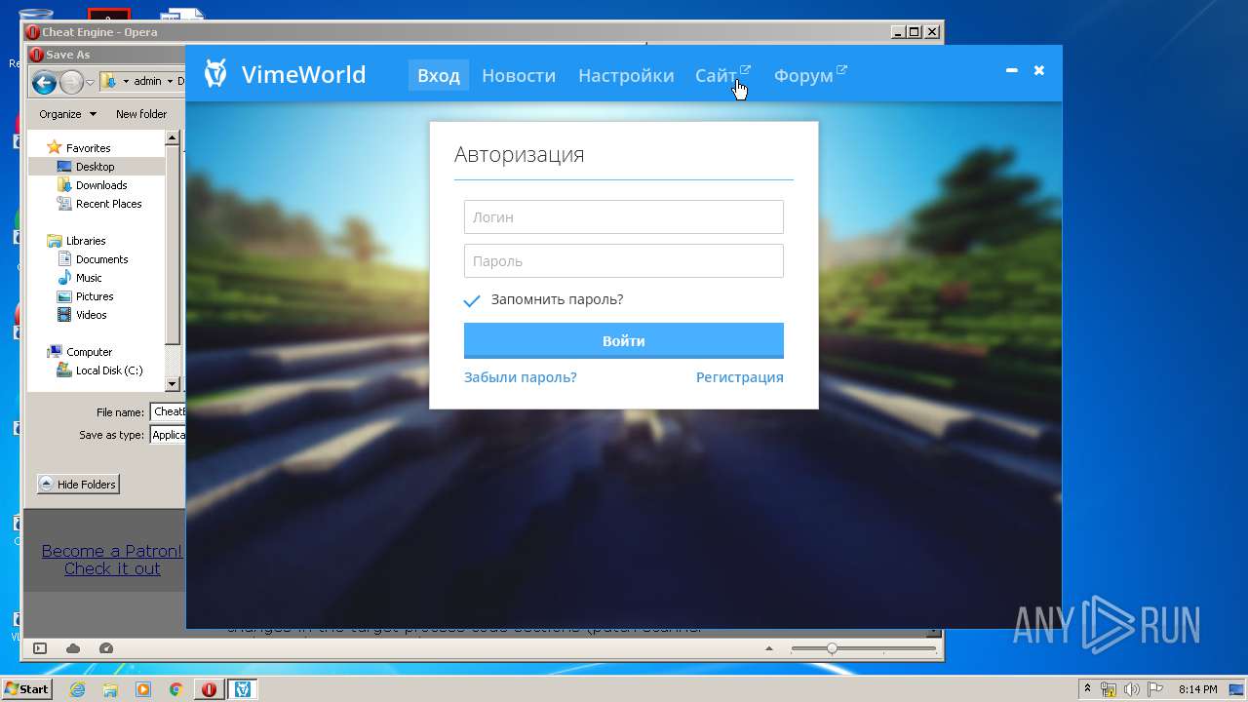Open the zoom menu arrow in Opera status bar
Screen dimensions: 1248x702
click(770, 648)
